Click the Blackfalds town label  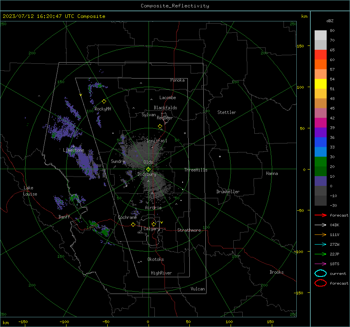[165, 108]
